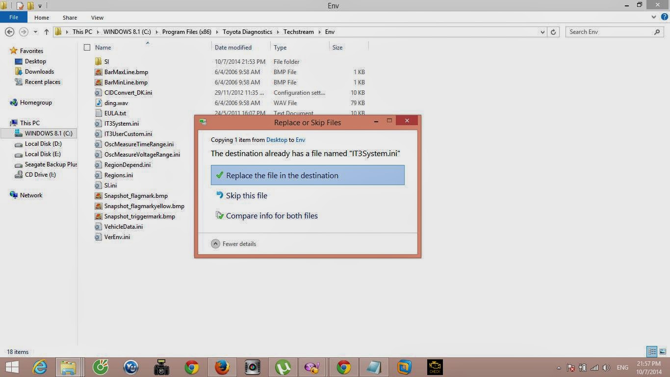
Task: Go up one folder level
Action: tap(46, 31)
